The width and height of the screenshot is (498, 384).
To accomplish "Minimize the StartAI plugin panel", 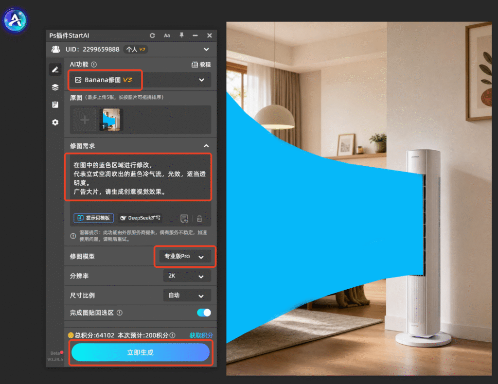I will (x=195, y=35).
